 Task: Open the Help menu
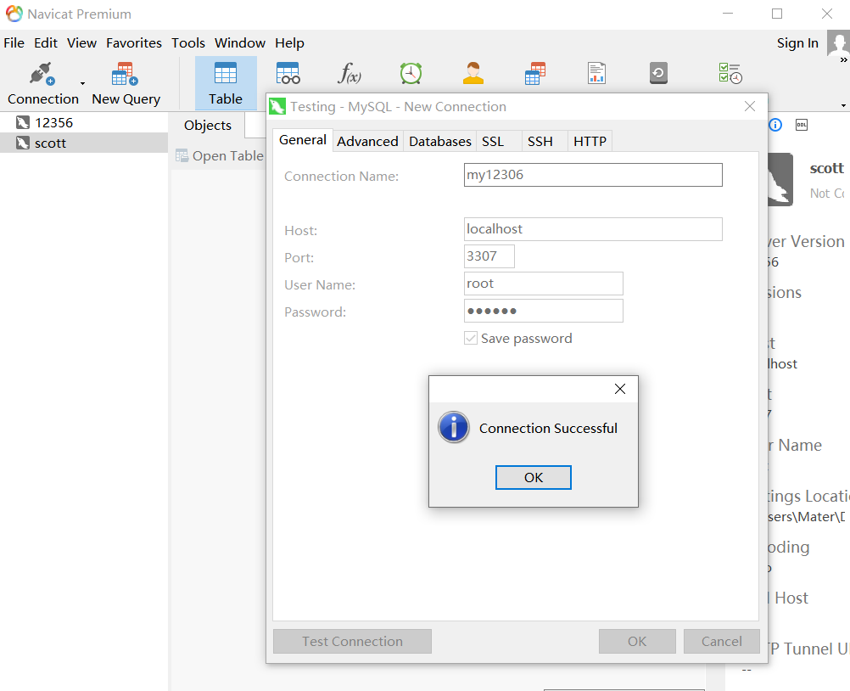point(289,42)
